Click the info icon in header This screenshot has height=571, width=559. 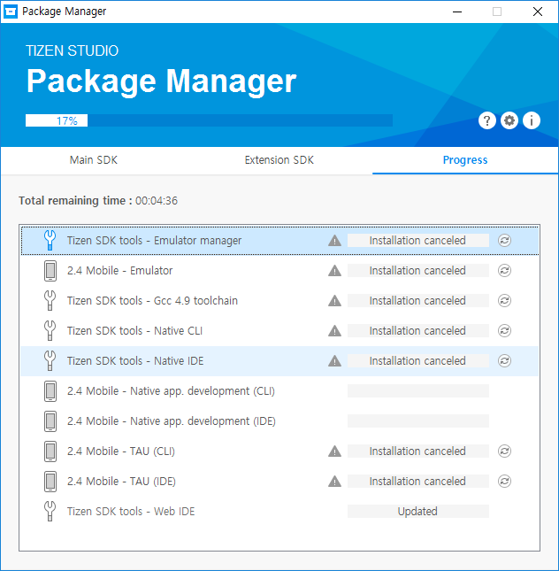tap(532, 121)
